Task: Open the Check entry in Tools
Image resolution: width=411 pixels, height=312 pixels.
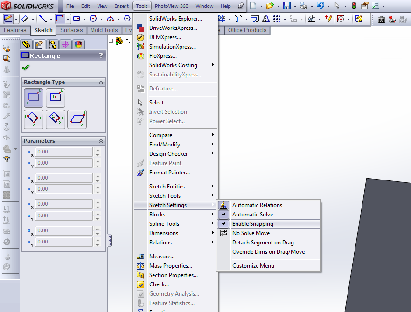Action: coord(159,284)
